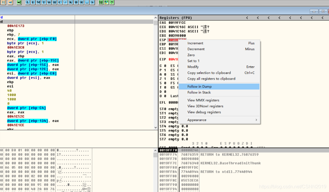This screenshot has height=192, width=329.
Task: Select disassembly line 0041C52C
Action: [x=16, y=116]
